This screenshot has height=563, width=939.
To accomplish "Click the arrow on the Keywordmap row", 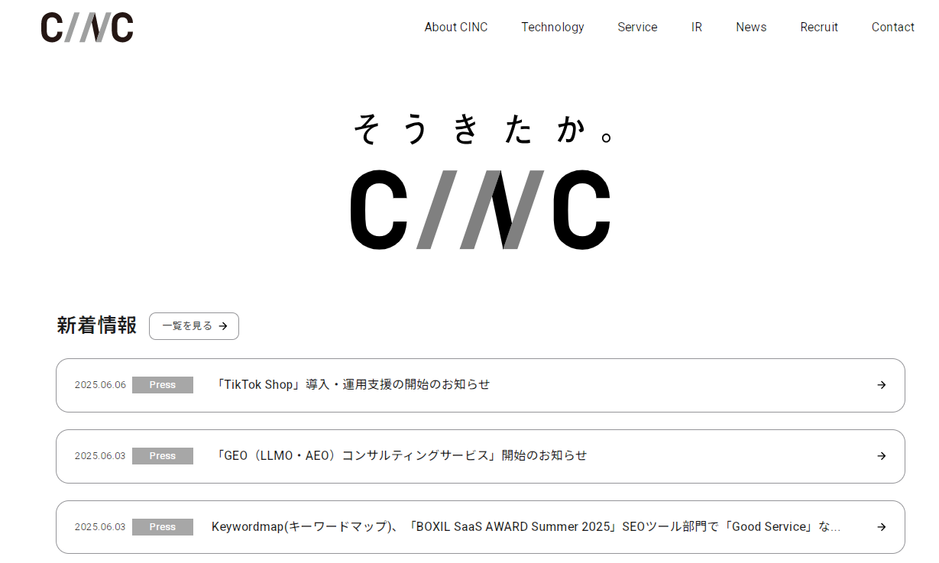I will [882, 527].
